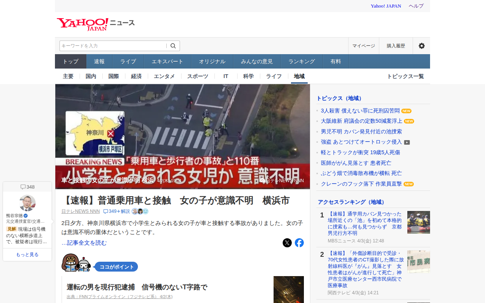Image resolution: width=485 pixels, height=303 pixels.
Task: Click the Yahoo! JAPAN ニュース logo
Action: [x=96, y=24]
